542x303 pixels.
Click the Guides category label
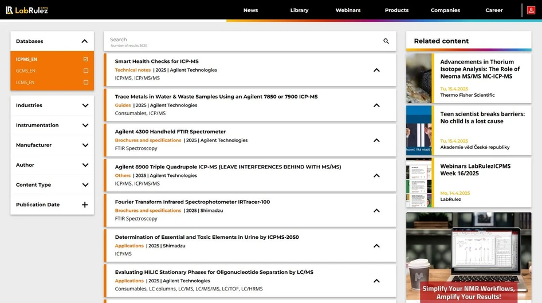(x=123, y=105)
